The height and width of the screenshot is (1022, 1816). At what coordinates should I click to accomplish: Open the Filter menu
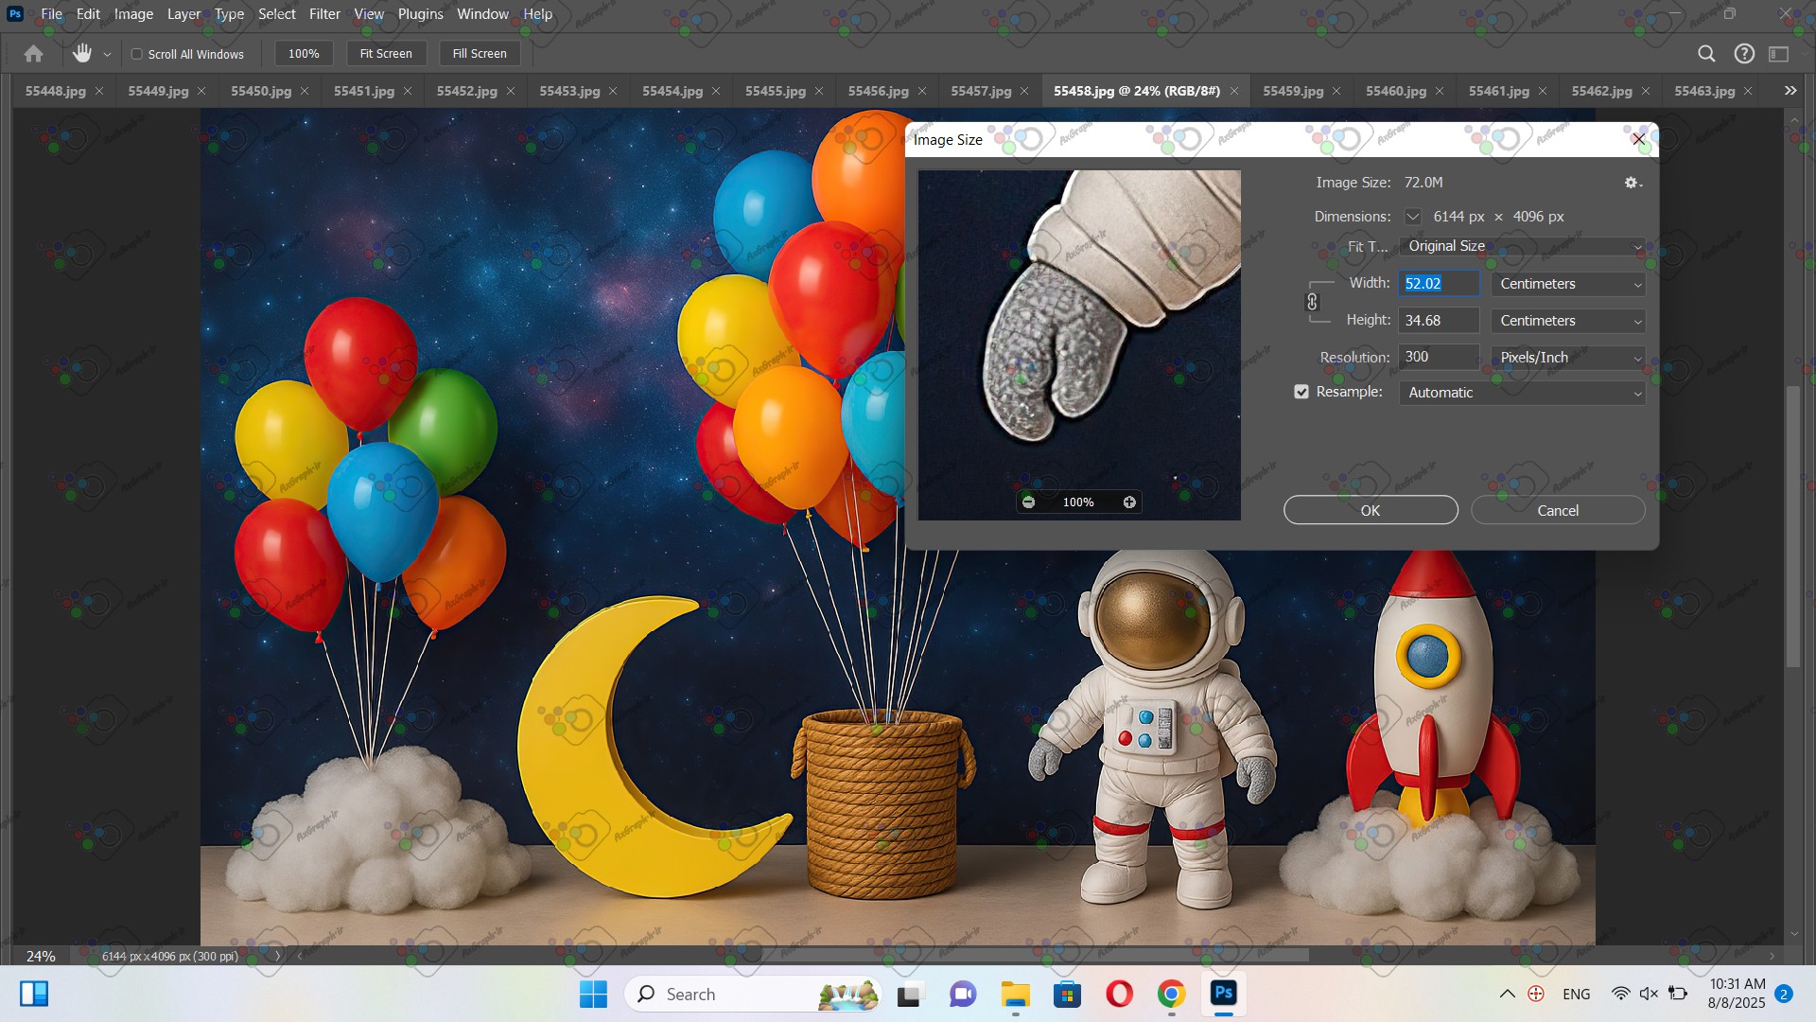click(x=324, y=14)
